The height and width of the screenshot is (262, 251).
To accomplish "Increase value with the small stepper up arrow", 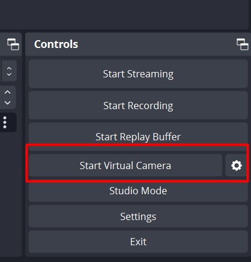I will (x=9, y=68).
